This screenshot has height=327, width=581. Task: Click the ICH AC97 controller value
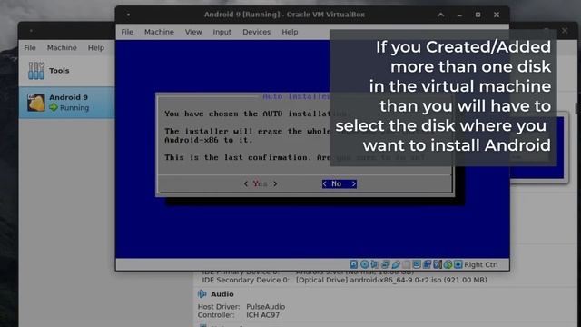(262, 315)
